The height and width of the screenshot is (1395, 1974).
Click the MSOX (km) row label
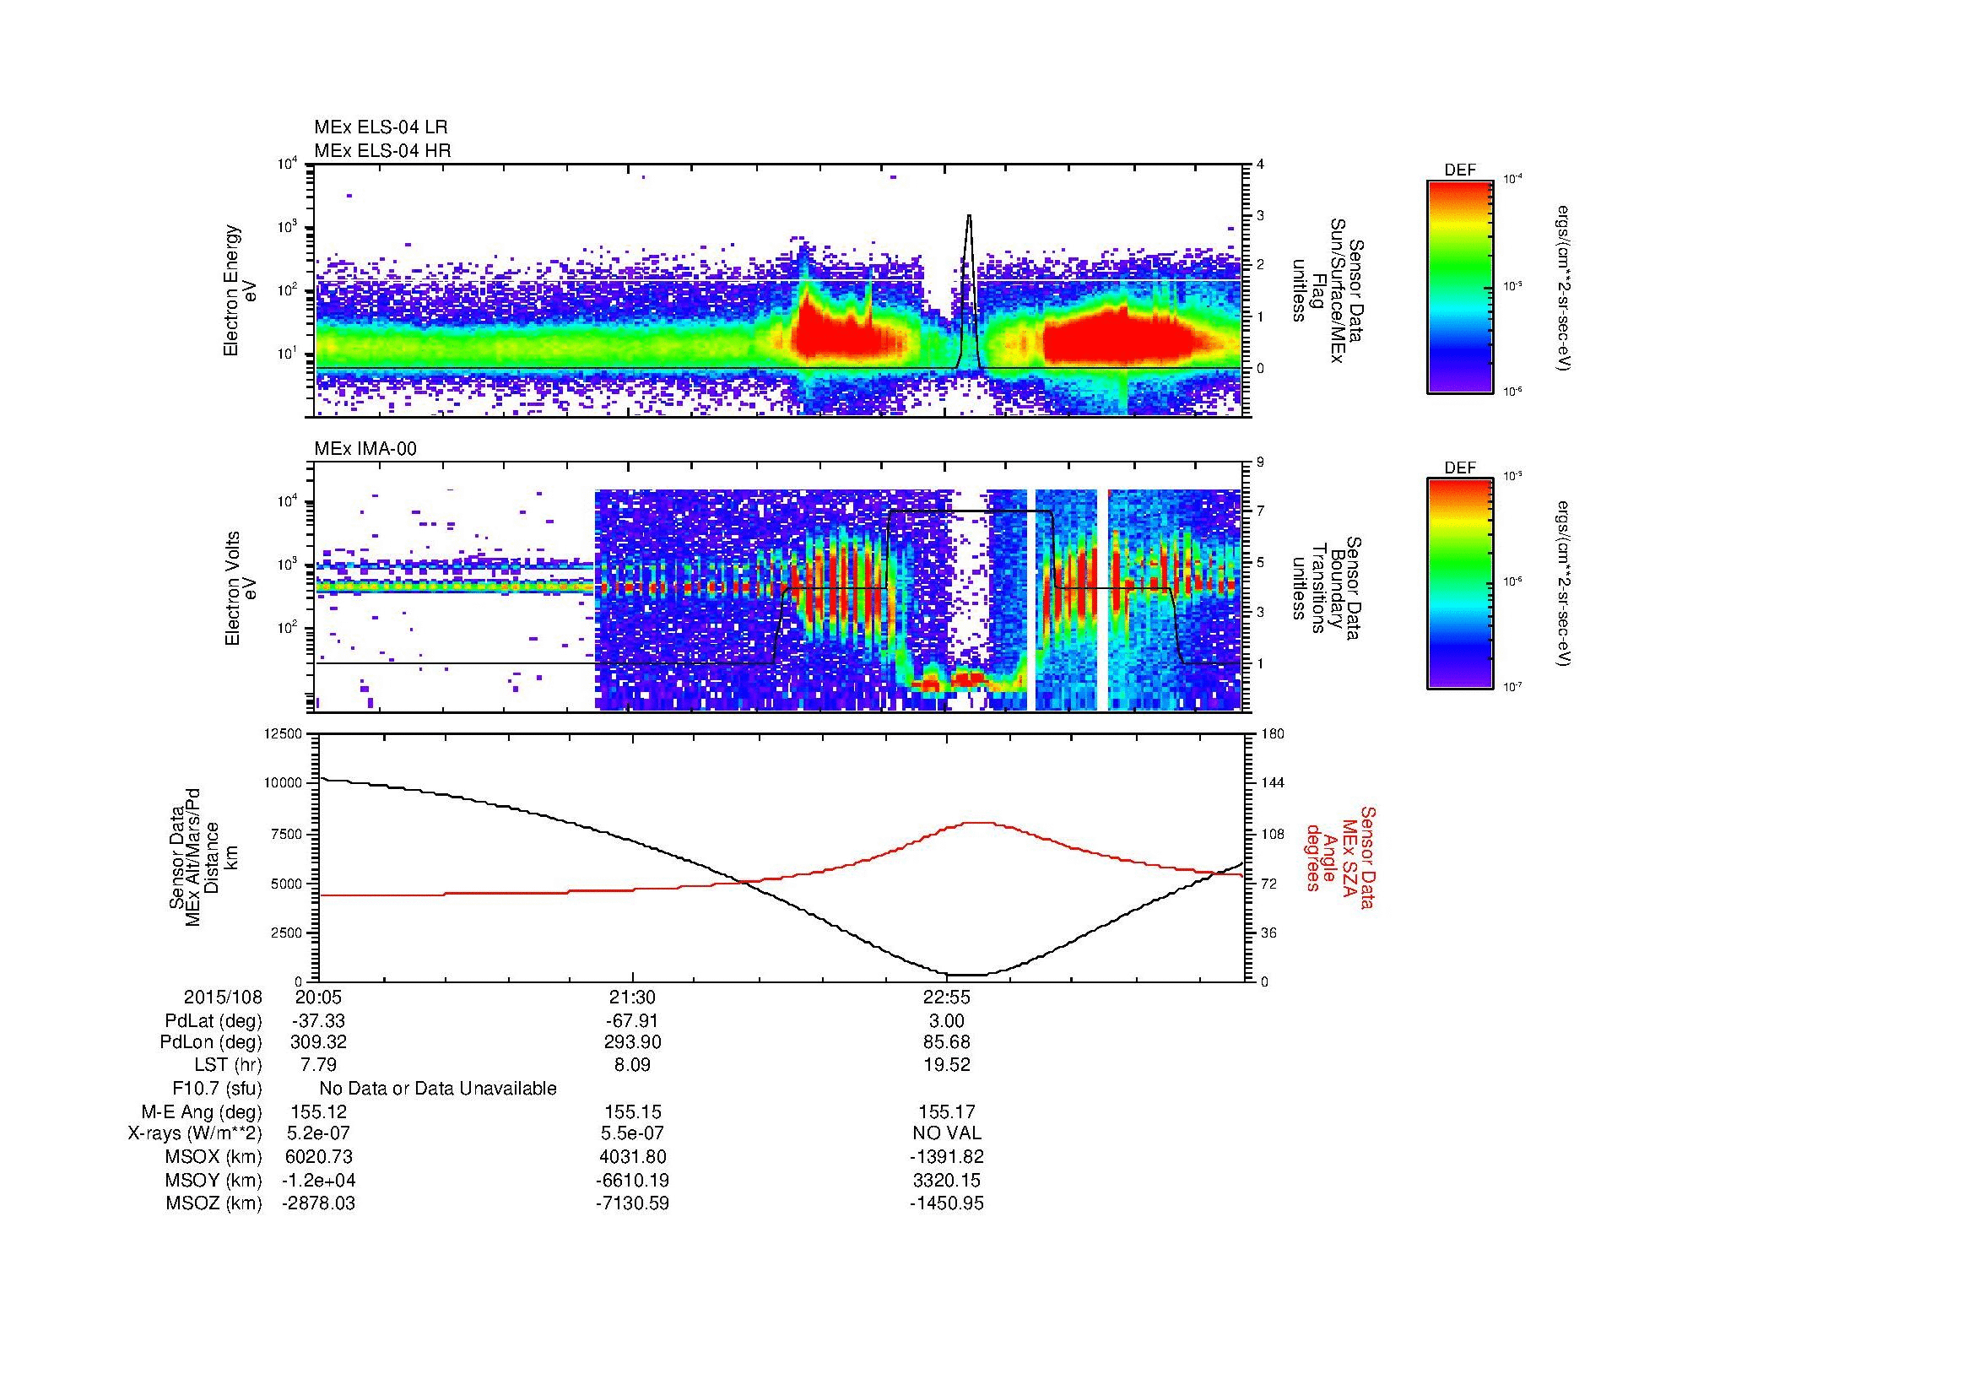pos(214,1157)
